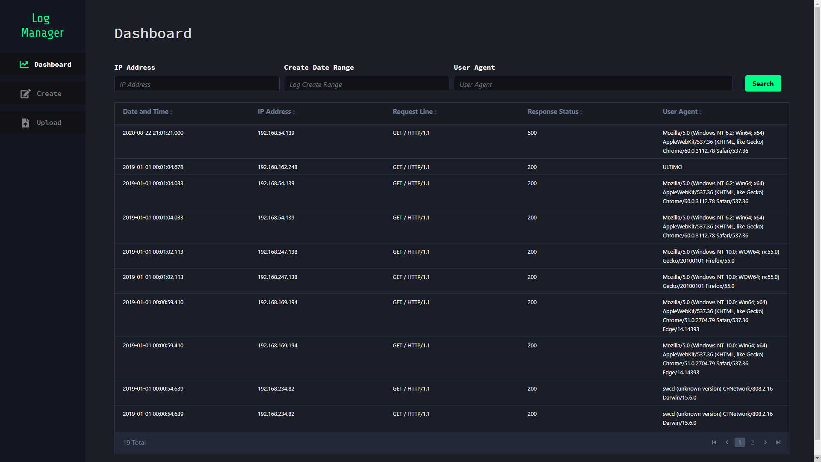
Task: Focus the IP Address filter field
Action: click(197, 84)
